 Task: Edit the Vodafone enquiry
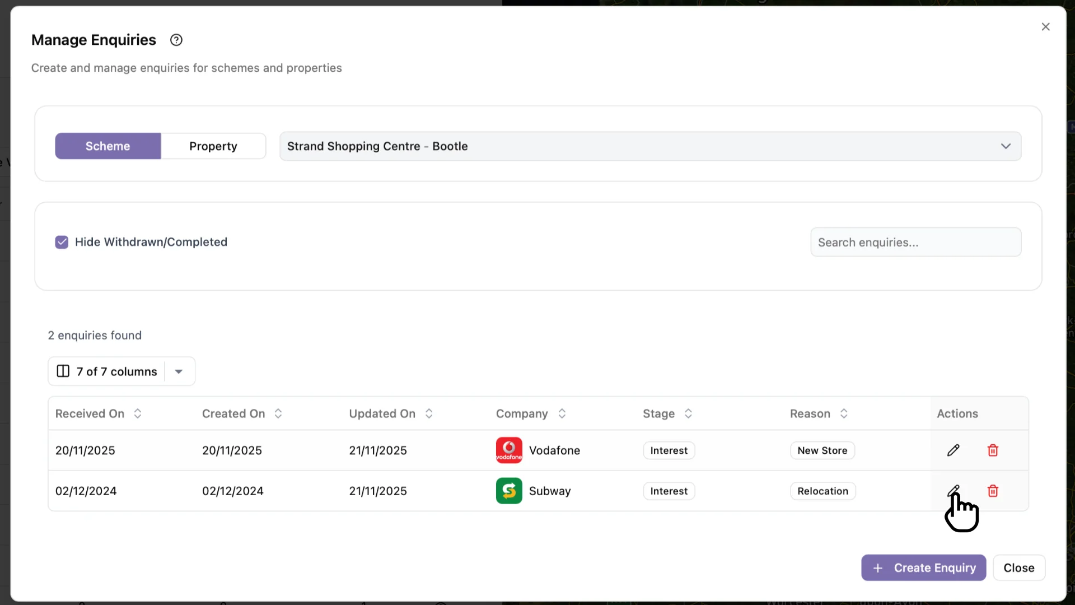pos(954,450)
